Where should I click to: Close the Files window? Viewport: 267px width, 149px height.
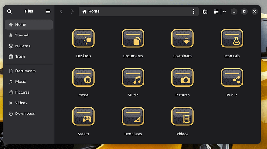(255, 12)
